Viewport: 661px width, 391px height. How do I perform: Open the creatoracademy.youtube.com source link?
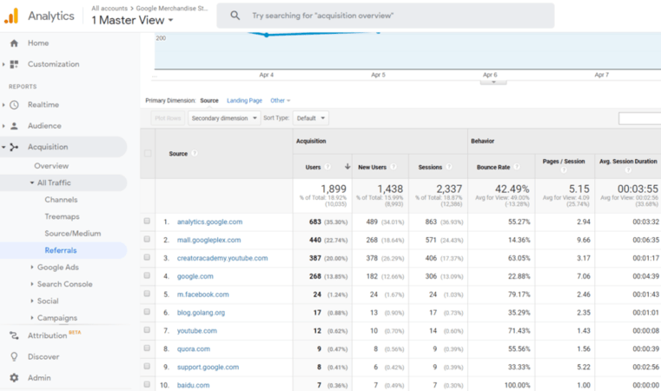222,258
